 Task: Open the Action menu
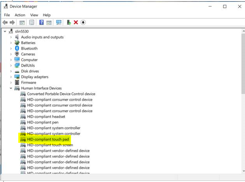tap(20, 15)
